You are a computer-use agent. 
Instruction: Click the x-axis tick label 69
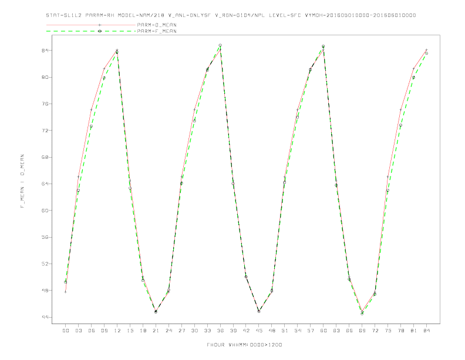[362, 331]
